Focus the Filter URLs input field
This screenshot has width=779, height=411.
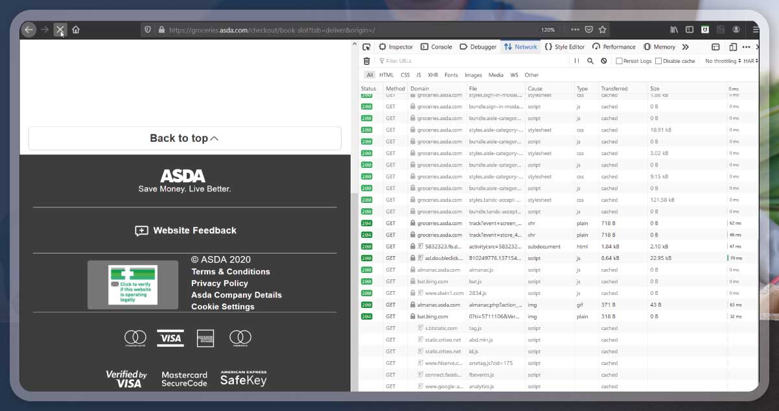[x=472, y=61]
